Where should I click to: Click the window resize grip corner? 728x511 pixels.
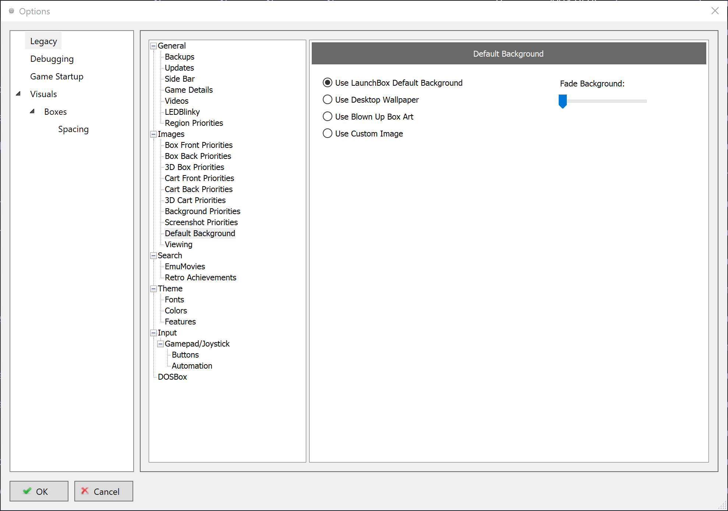[x=722, y=505]
